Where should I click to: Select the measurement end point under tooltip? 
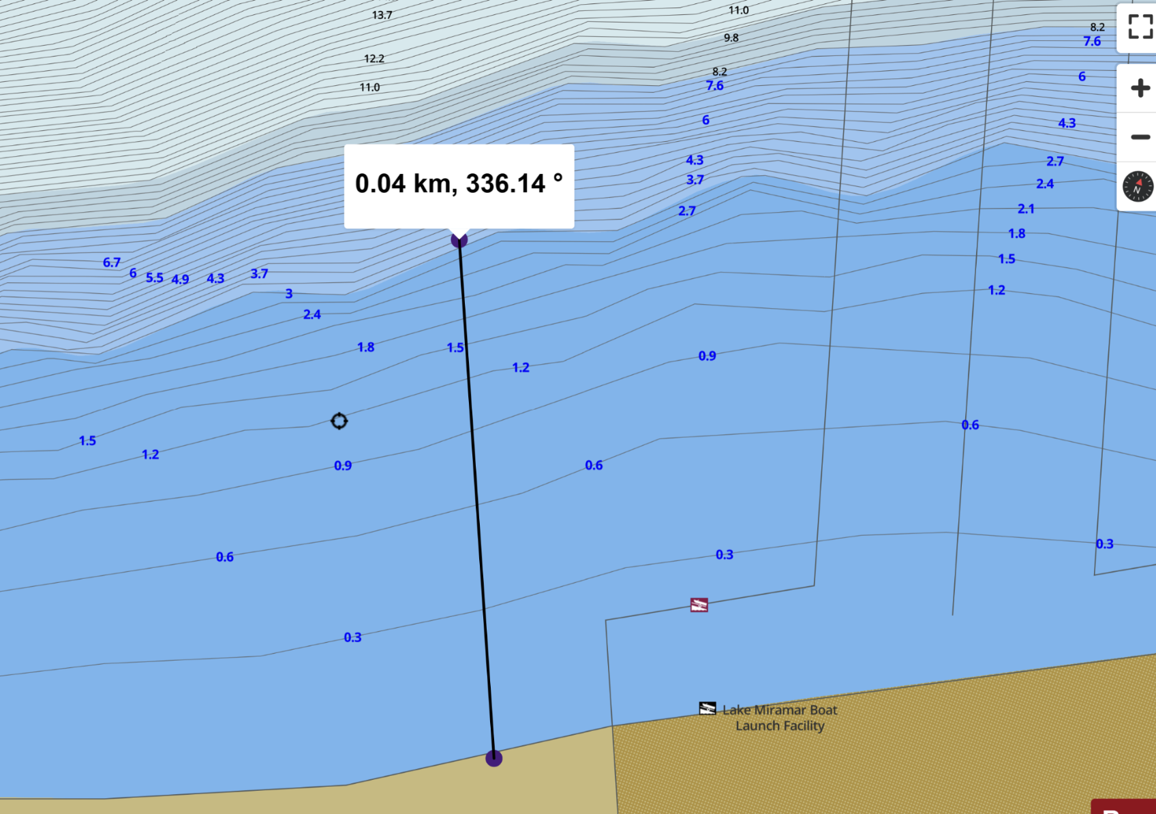(459, 239)
